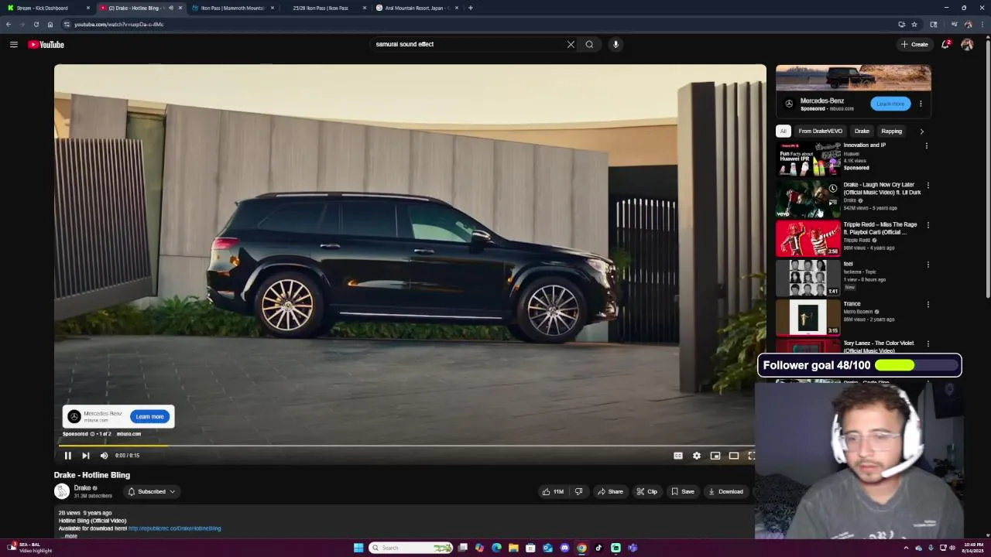Open Microsoft Edge from the taskbar
991x557 pixels.
[496, 548]
